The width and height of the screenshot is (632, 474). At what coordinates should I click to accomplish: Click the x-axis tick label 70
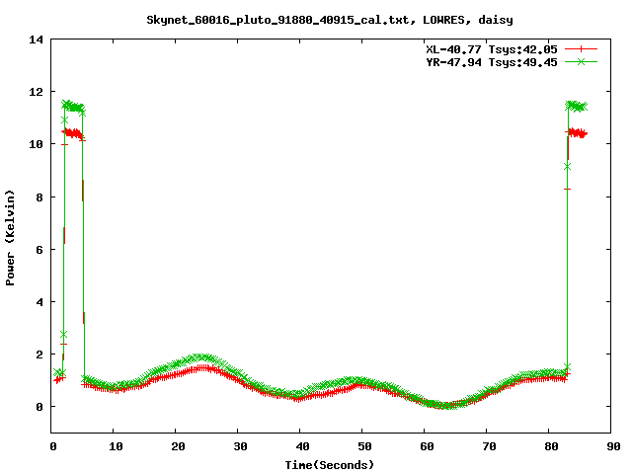click(x=489, y=446)
